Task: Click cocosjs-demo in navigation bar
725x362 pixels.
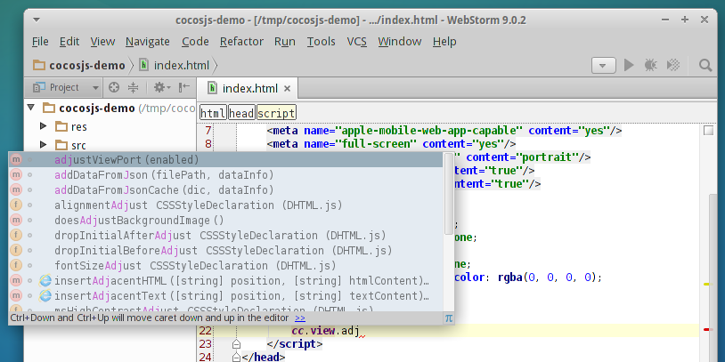Action: coord(79,66)
